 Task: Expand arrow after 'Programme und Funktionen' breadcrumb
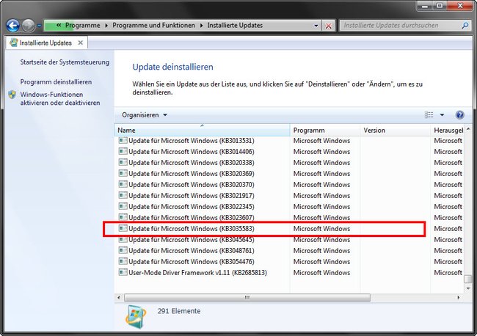pyautogui.click(x=201, y=26)
